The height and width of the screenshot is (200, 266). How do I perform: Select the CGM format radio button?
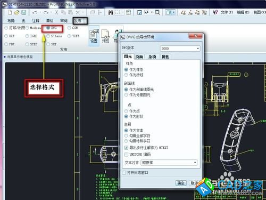pyautogui.click(x=72, y=28)
